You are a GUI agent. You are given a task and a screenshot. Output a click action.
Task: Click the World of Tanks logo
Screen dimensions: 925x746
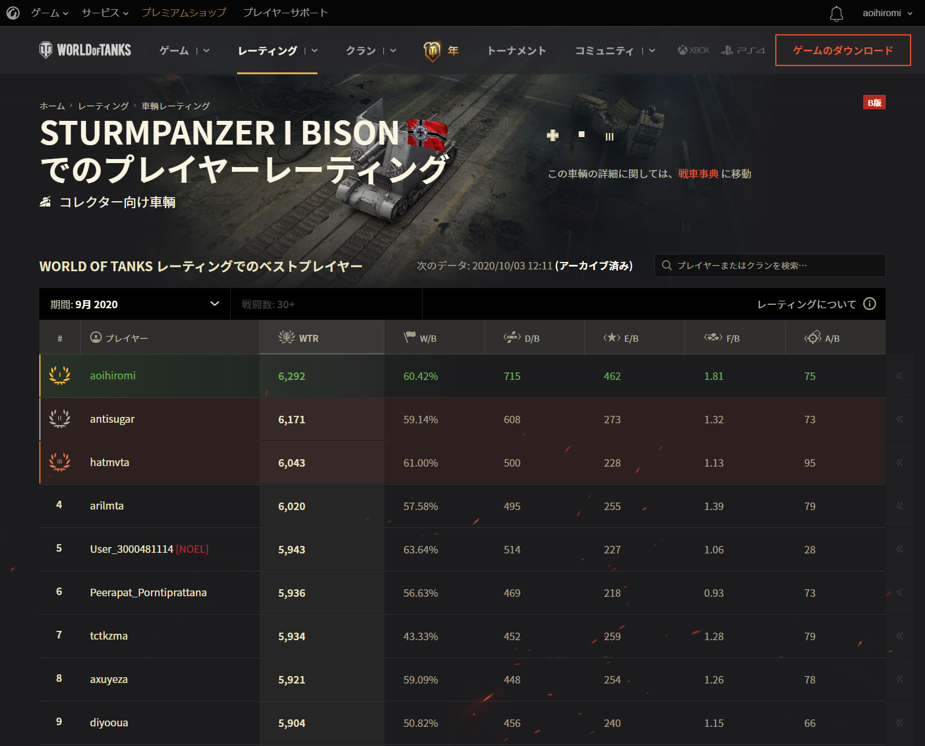coord(85,50)
